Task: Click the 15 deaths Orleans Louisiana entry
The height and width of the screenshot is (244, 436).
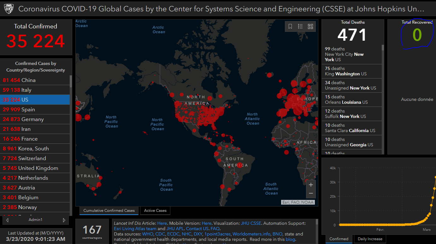Action: point(352,100)
